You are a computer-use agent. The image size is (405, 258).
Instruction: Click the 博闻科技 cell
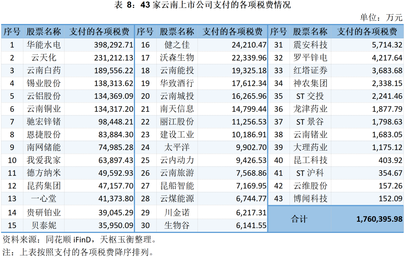click(x=310, y=198)
